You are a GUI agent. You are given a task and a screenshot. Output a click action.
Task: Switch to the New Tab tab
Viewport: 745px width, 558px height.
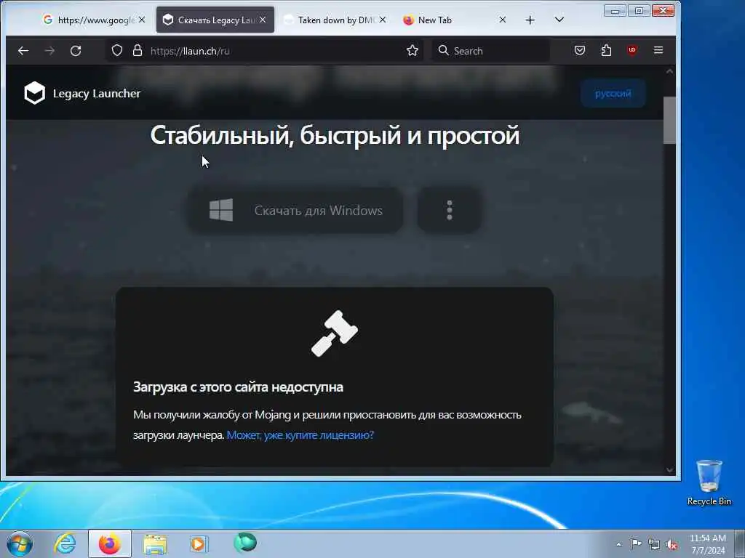(x=454, y=20)
